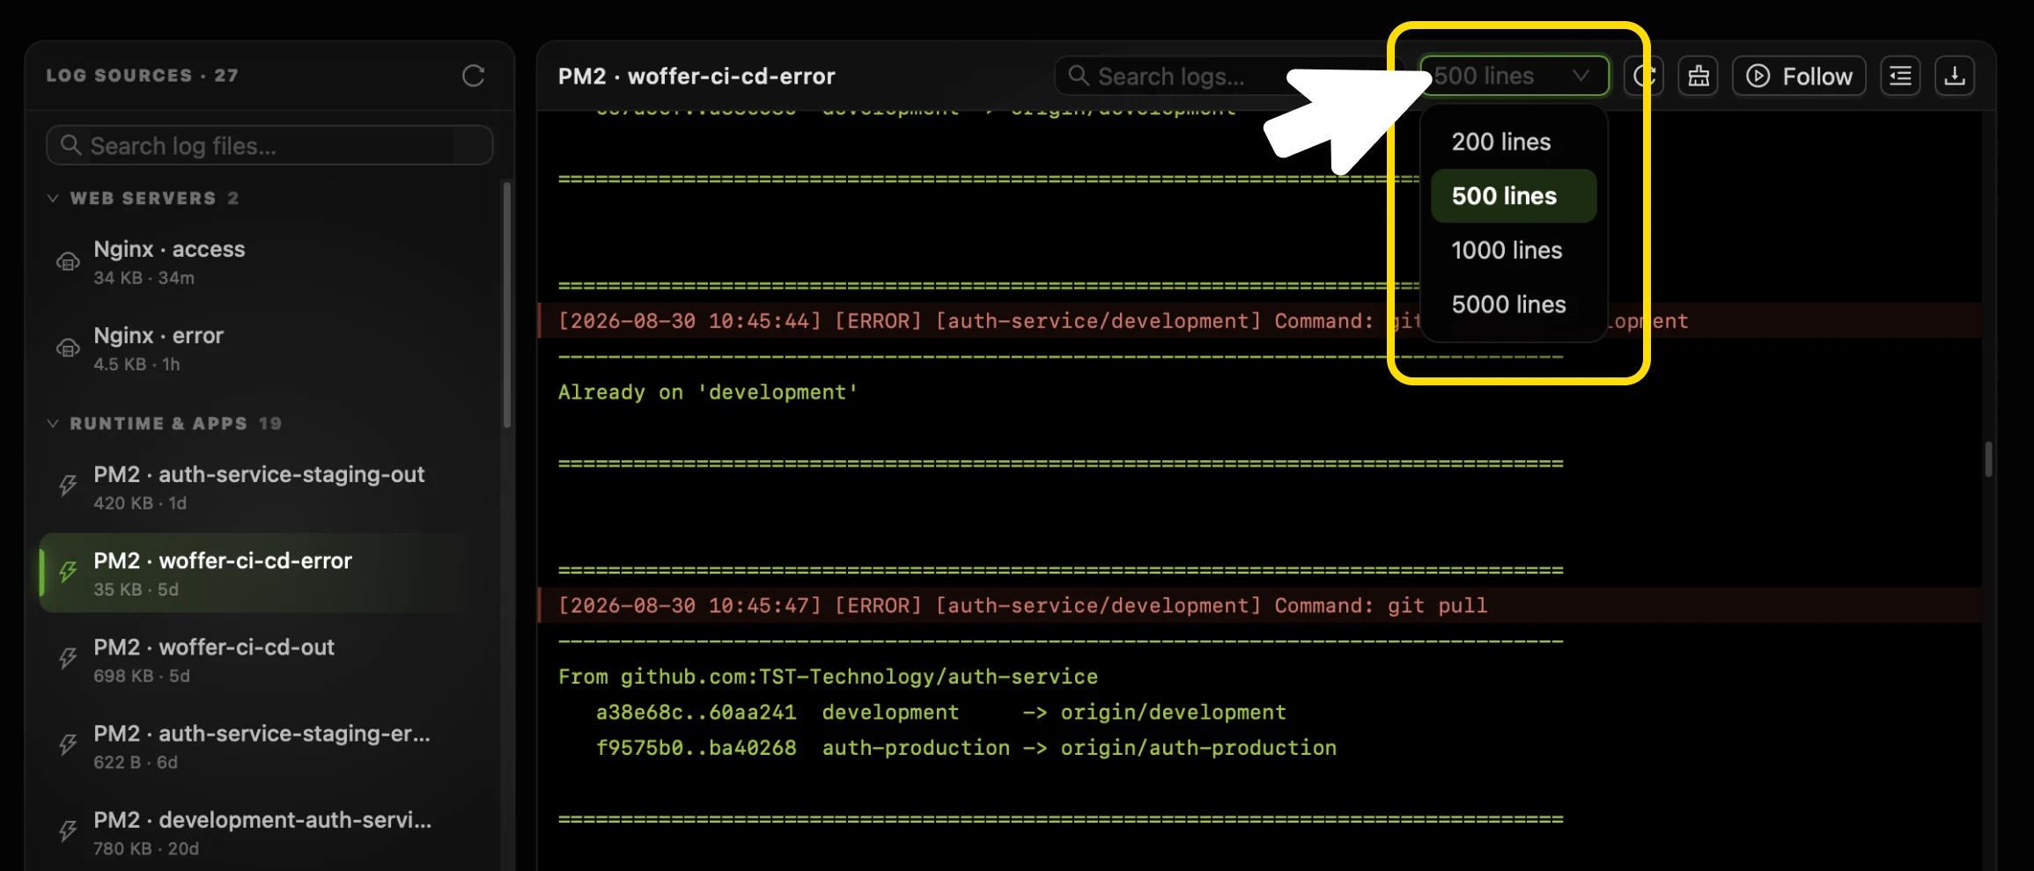Reload the current log view
The height and width of the screenshot is (871, 2034).
tap(1644, 76)
